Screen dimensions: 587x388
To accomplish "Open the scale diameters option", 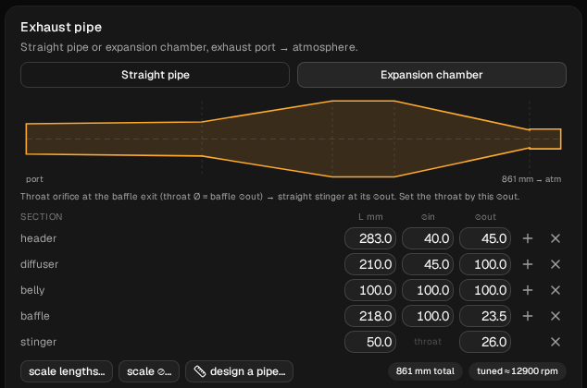I will 149,371.
